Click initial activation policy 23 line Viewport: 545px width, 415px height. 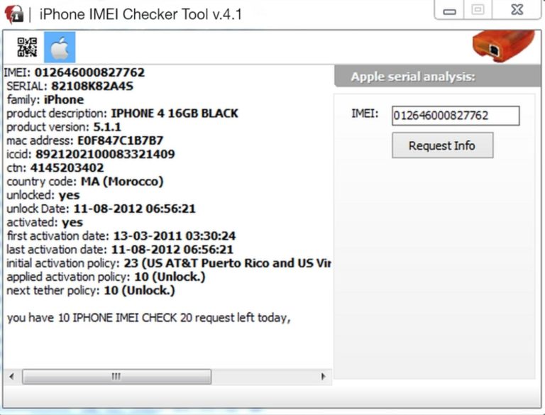[169, 263]
